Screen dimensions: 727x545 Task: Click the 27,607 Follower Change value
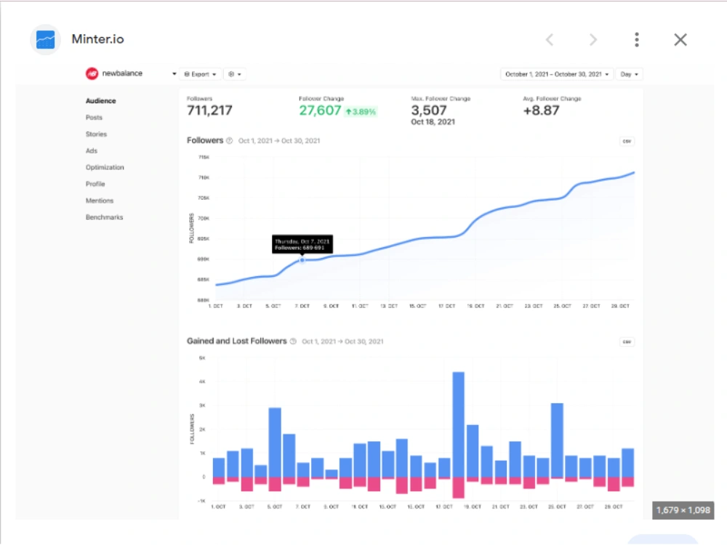coord(320,110)
